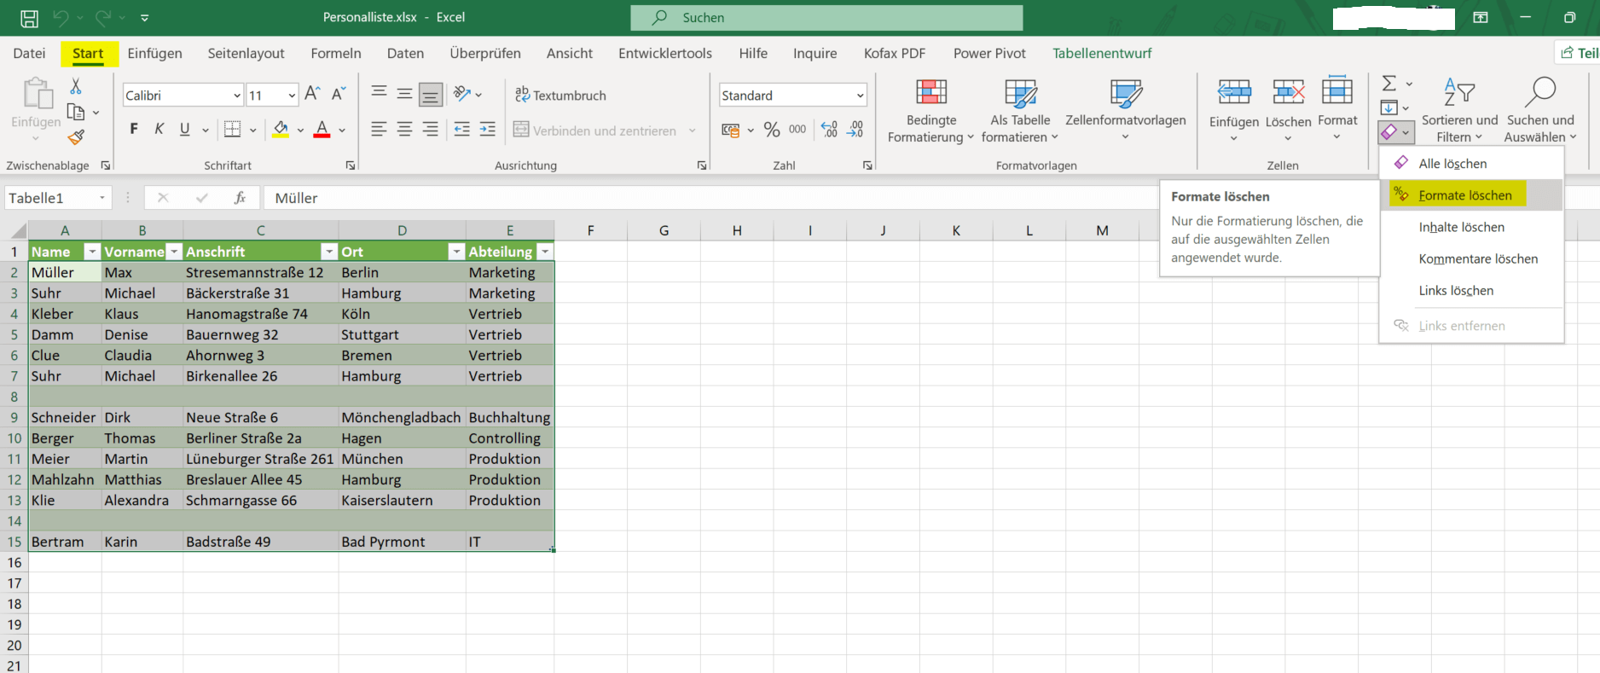Activate the Format Painter brush
The width and height of the screenshot is (1600, 673).
pyautogui.click(x=76, y=136)
